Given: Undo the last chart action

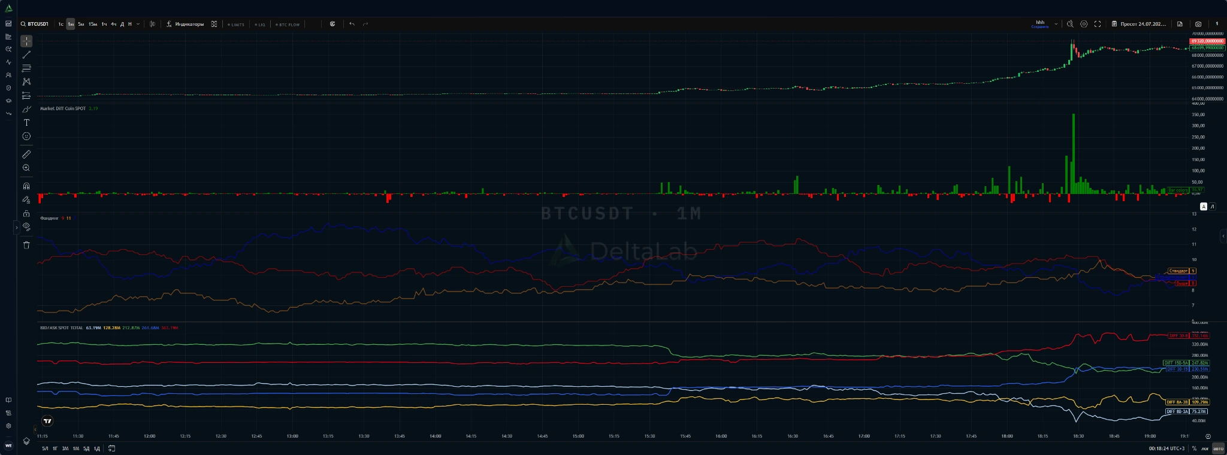Looking at the screenshot, I should [352, 24].
